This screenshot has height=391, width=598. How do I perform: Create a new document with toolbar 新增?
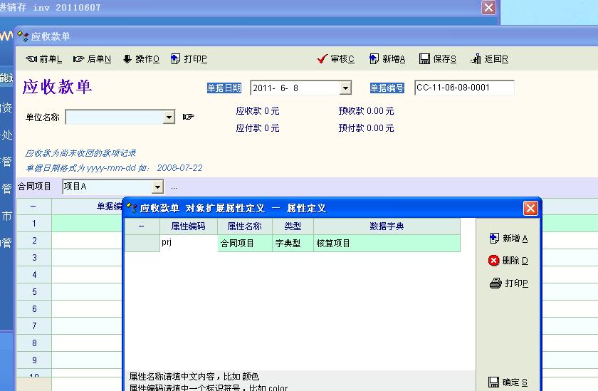click(x=387, y=59)
